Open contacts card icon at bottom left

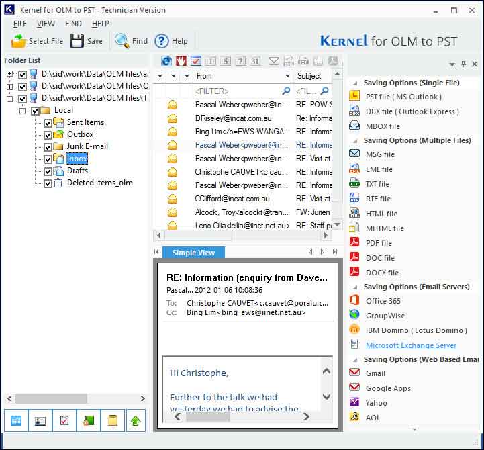40,420
